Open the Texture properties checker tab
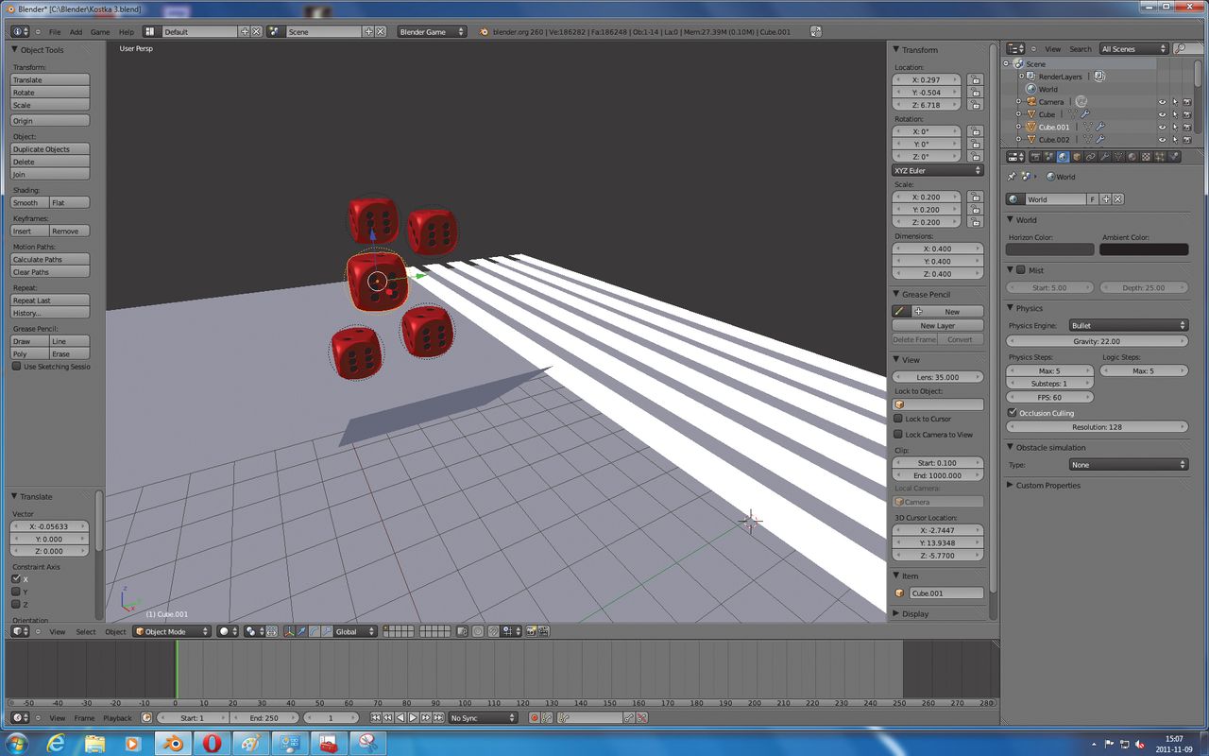 click(1145, 157)
